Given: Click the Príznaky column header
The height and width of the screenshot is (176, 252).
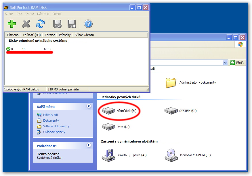Looking at the screenshot, I should (x=65, y=35).
